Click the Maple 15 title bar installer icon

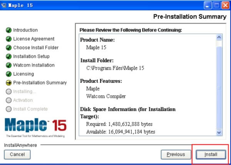tap(3, 5)
